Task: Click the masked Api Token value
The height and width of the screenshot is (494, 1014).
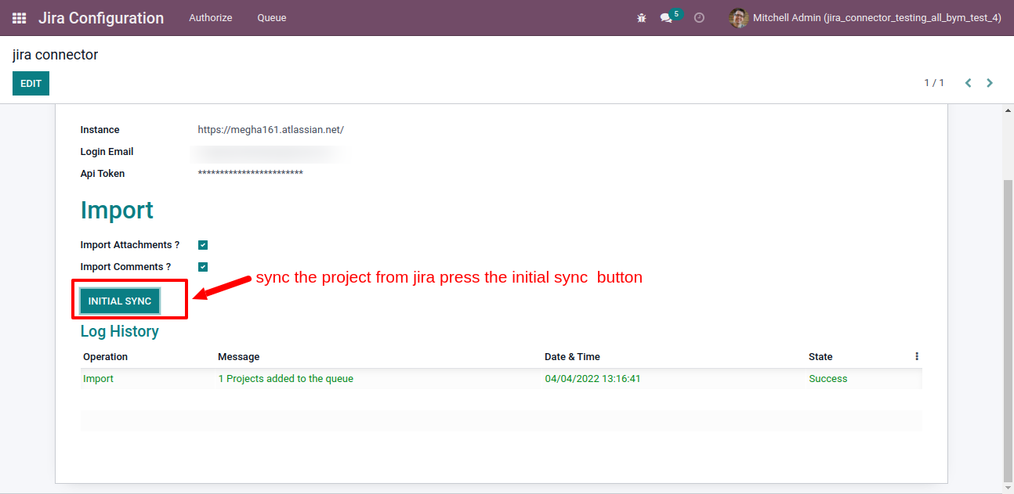Action: tap(251, 173)
